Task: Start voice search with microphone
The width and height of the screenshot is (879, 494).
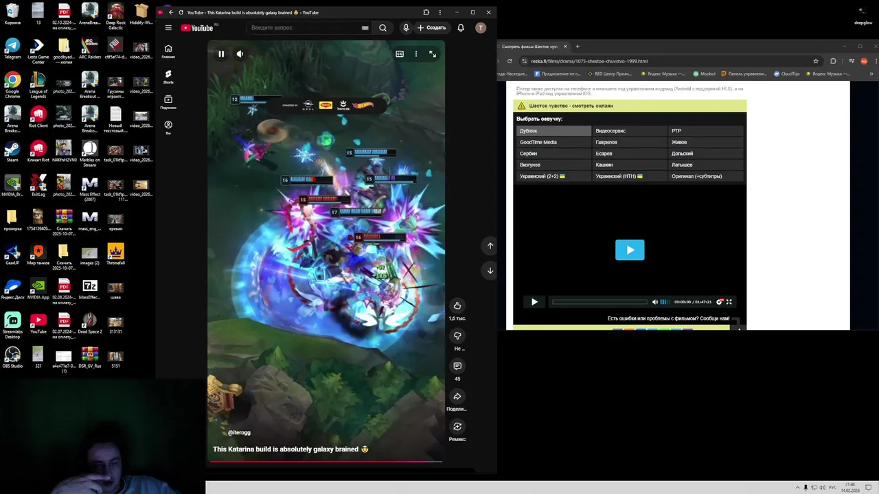Action: tap(406, 27)
